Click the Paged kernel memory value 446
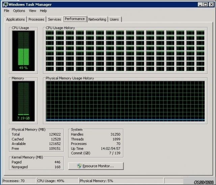 (57, 162)
